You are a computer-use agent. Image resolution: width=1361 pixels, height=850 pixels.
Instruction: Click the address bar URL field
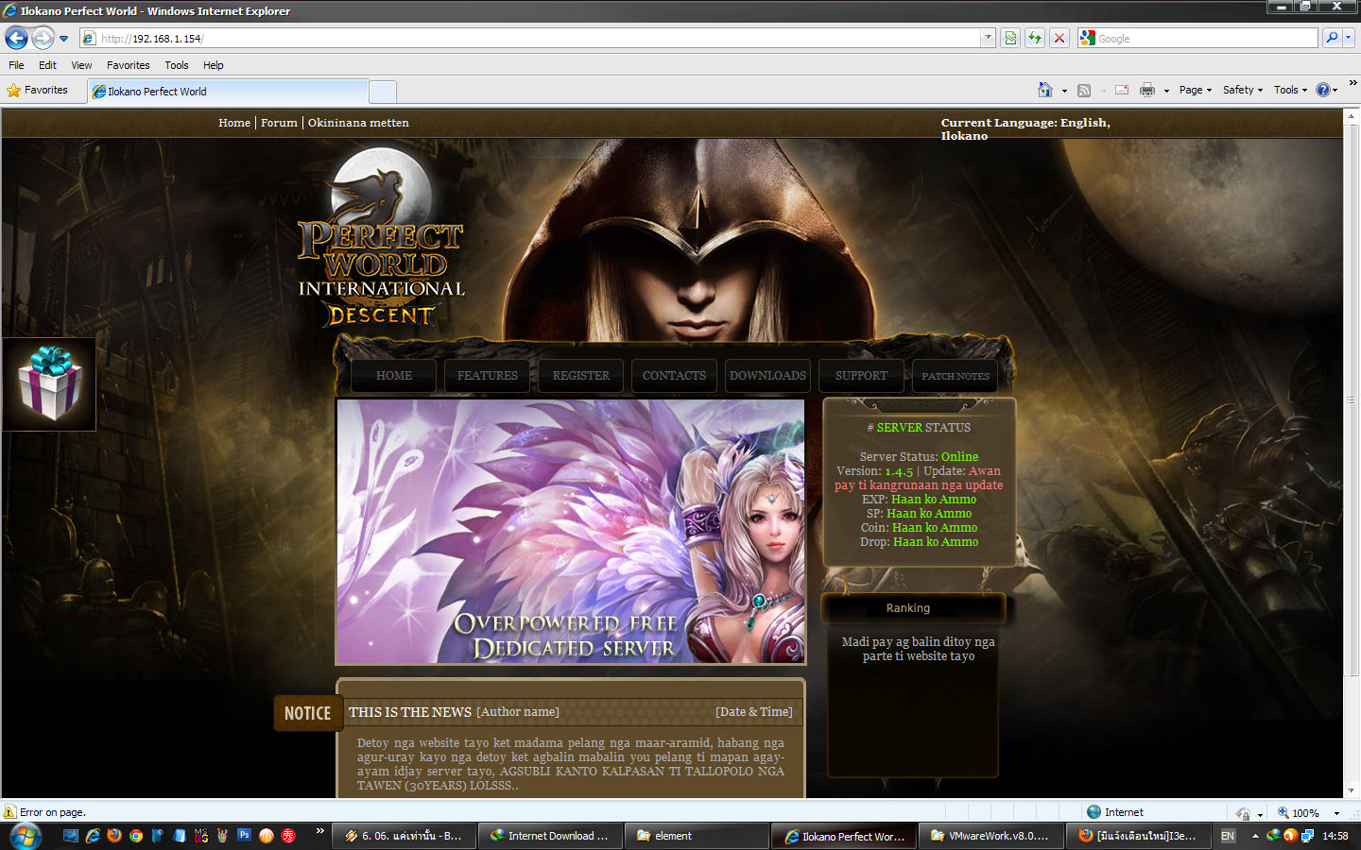pyautogui.click(x=529, y=39)
